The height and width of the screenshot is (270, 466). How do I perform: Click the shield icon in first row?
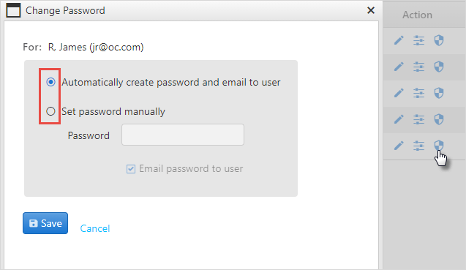[x=439, y=40]
